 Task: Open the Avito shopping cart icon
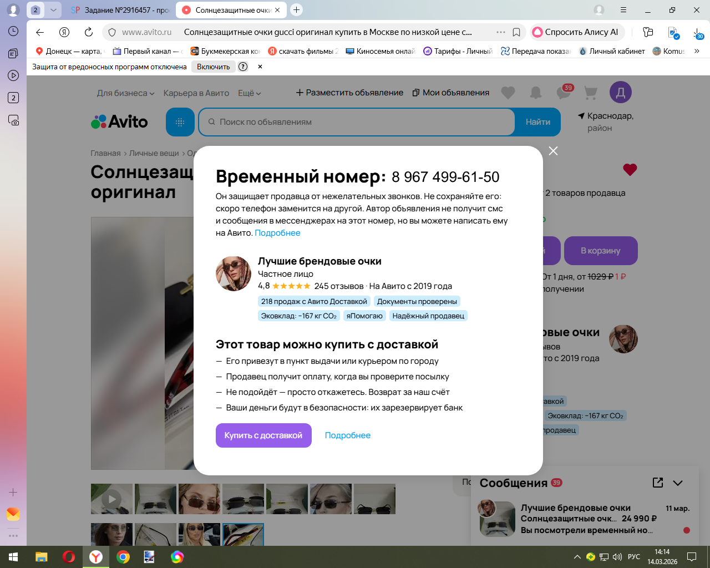point(591,93)
